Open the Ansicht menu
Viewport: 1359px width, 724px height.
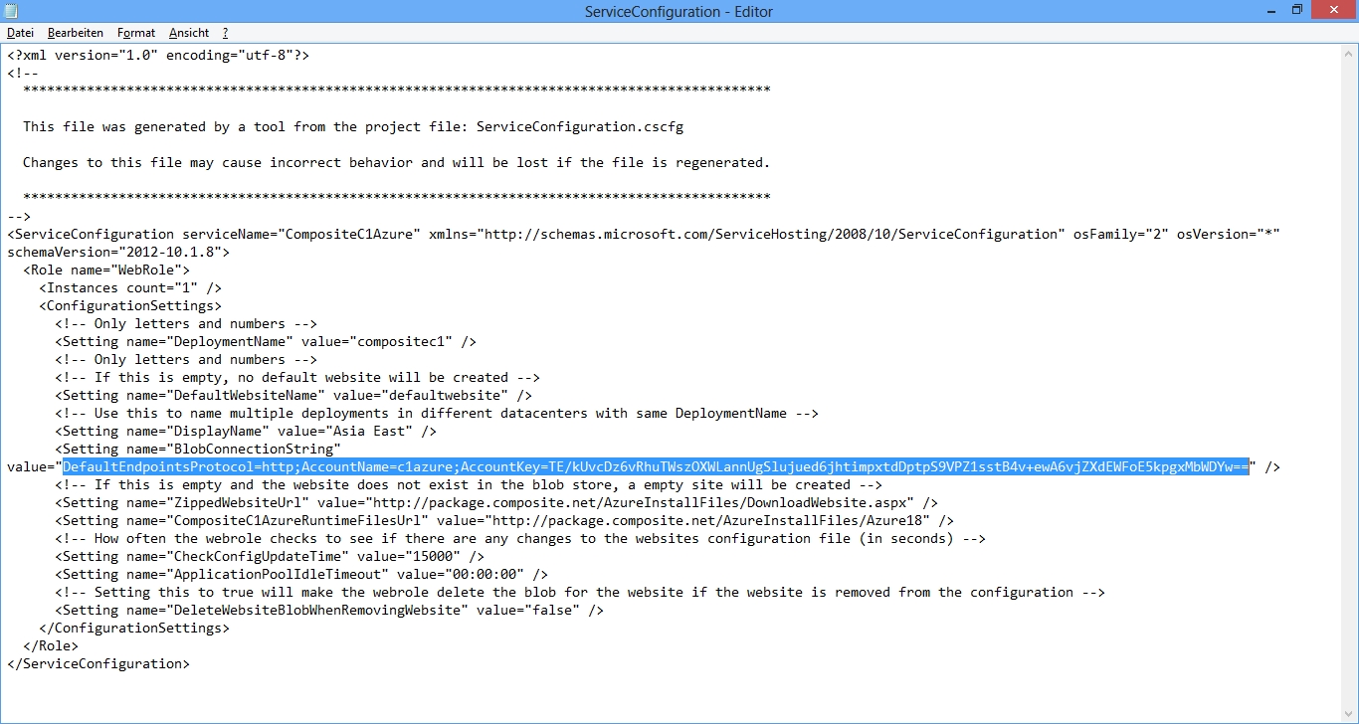point(189,33)
